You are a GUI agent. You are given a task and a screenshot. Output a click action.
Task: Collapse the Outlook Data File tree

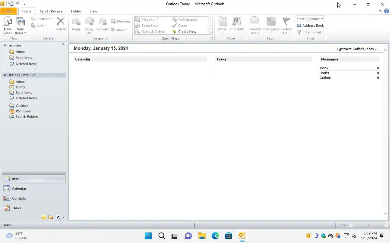point(5,75)
